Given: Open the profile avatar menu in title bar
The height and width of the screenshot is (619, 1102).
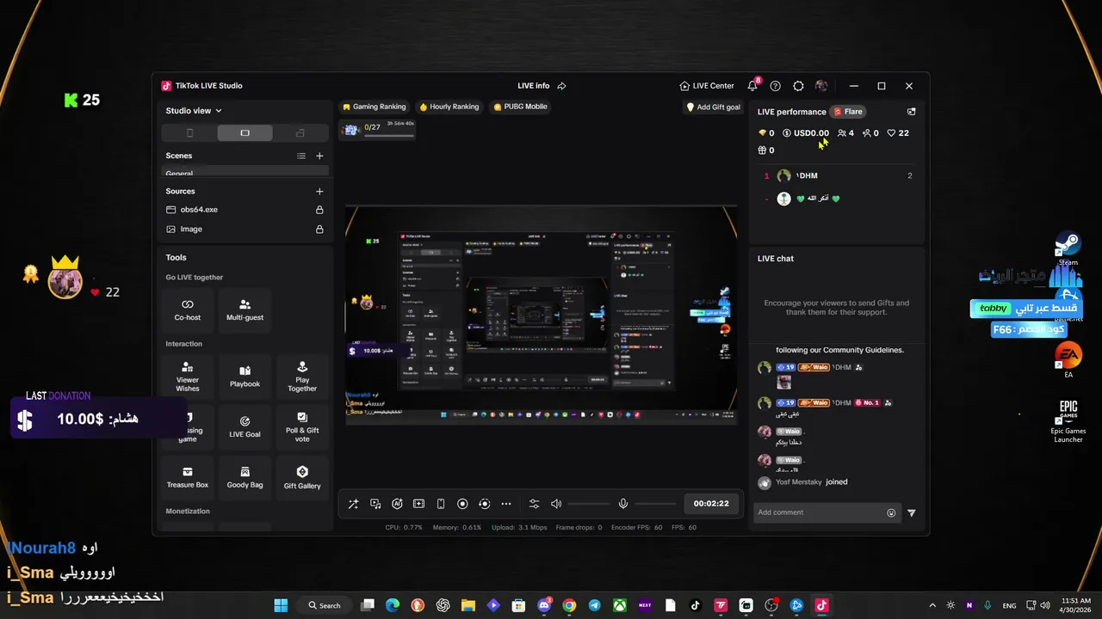Looking at the screenshot, I should tap(820, 86).
